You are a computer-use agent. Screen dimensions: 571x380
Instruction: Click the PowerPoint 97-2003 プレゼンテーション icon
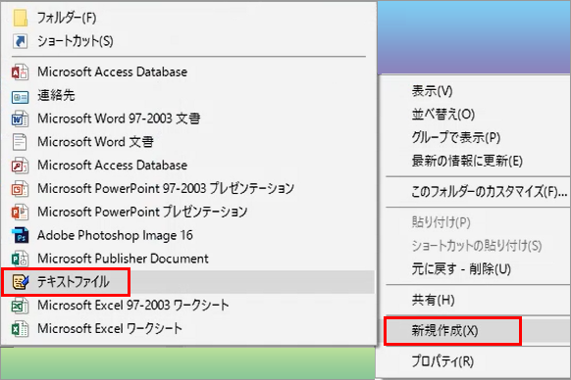pyautogui.click(x=20, y=189)
